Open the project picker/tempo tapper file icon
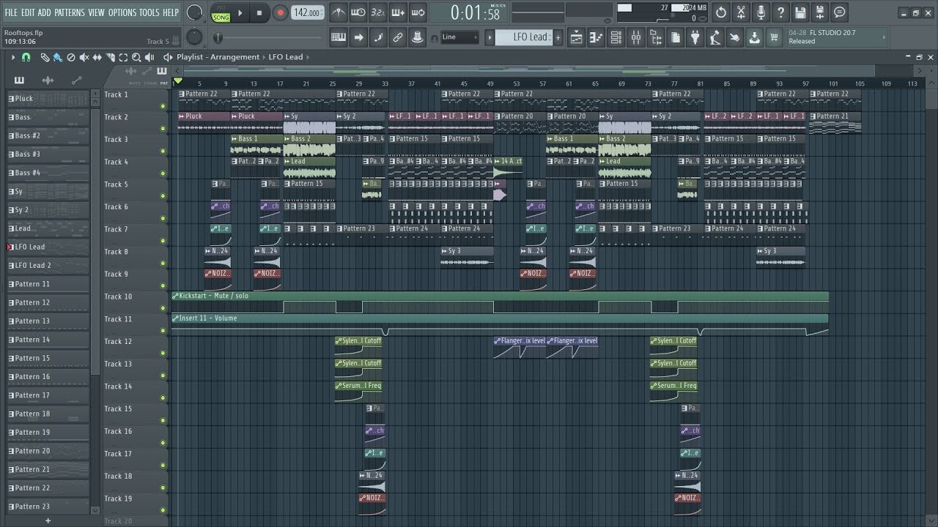Viewport: 938px width, 527px height. click(x=676, y=37)
